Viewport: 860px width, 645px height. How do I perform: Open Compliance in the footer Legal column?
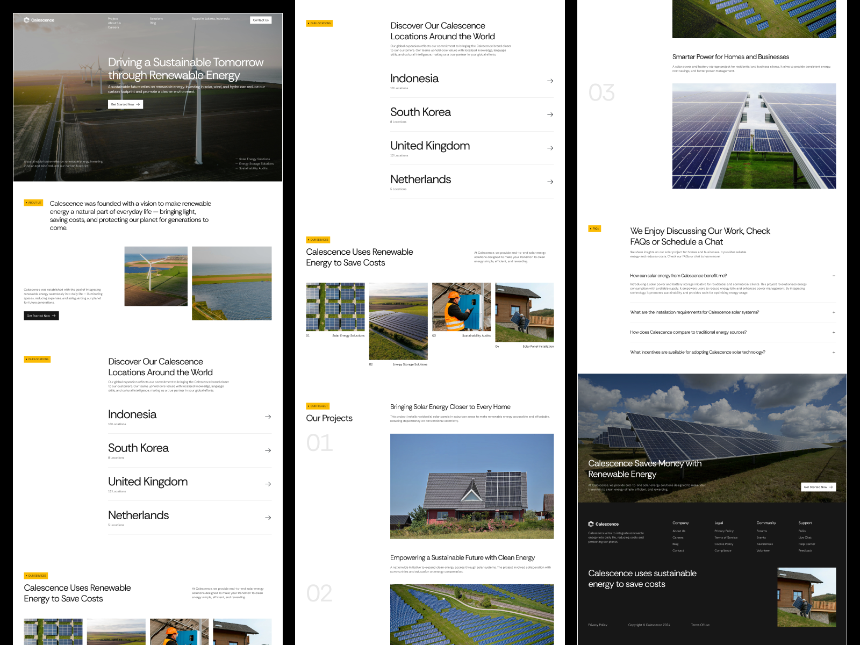(x=723, y=550)
